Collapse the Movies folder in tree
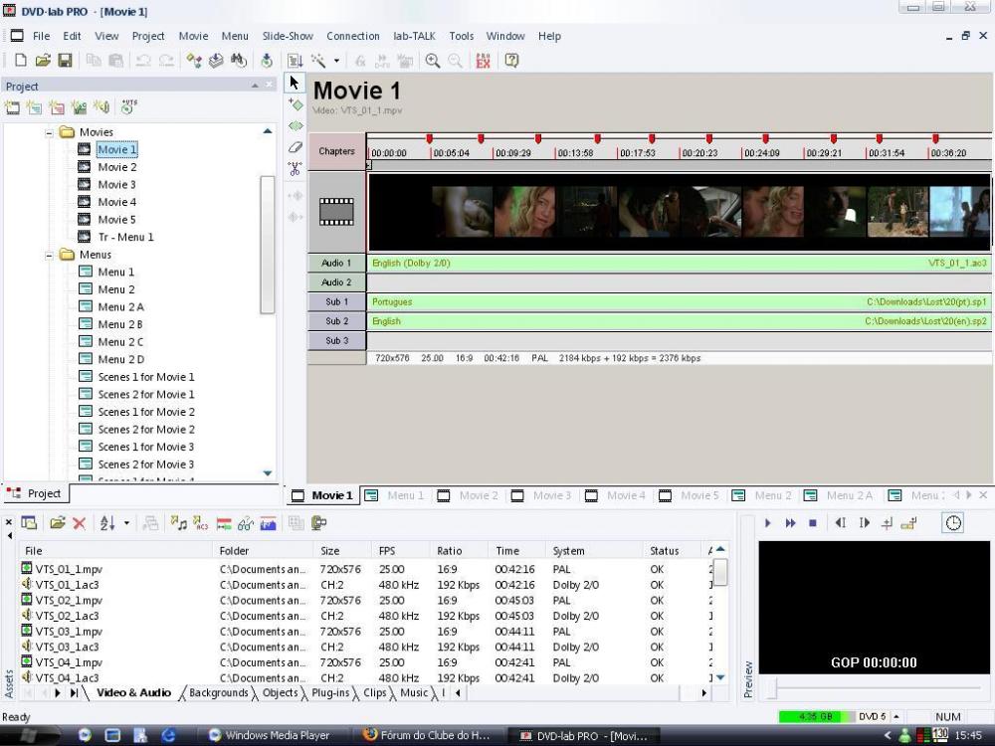This screenshot has height=746, width=995. 50,132
